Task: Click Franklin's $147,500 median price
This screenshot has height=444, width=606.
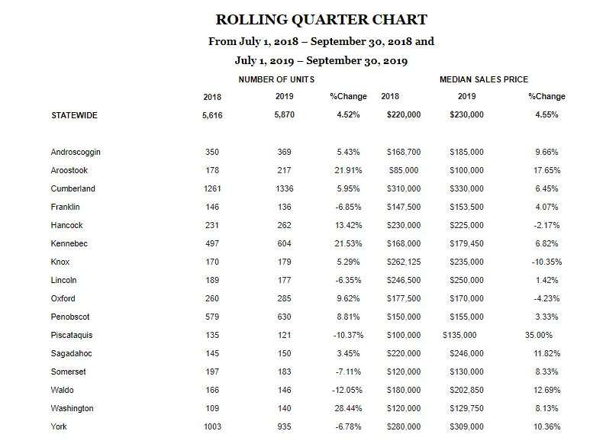Action: [404, 207]
